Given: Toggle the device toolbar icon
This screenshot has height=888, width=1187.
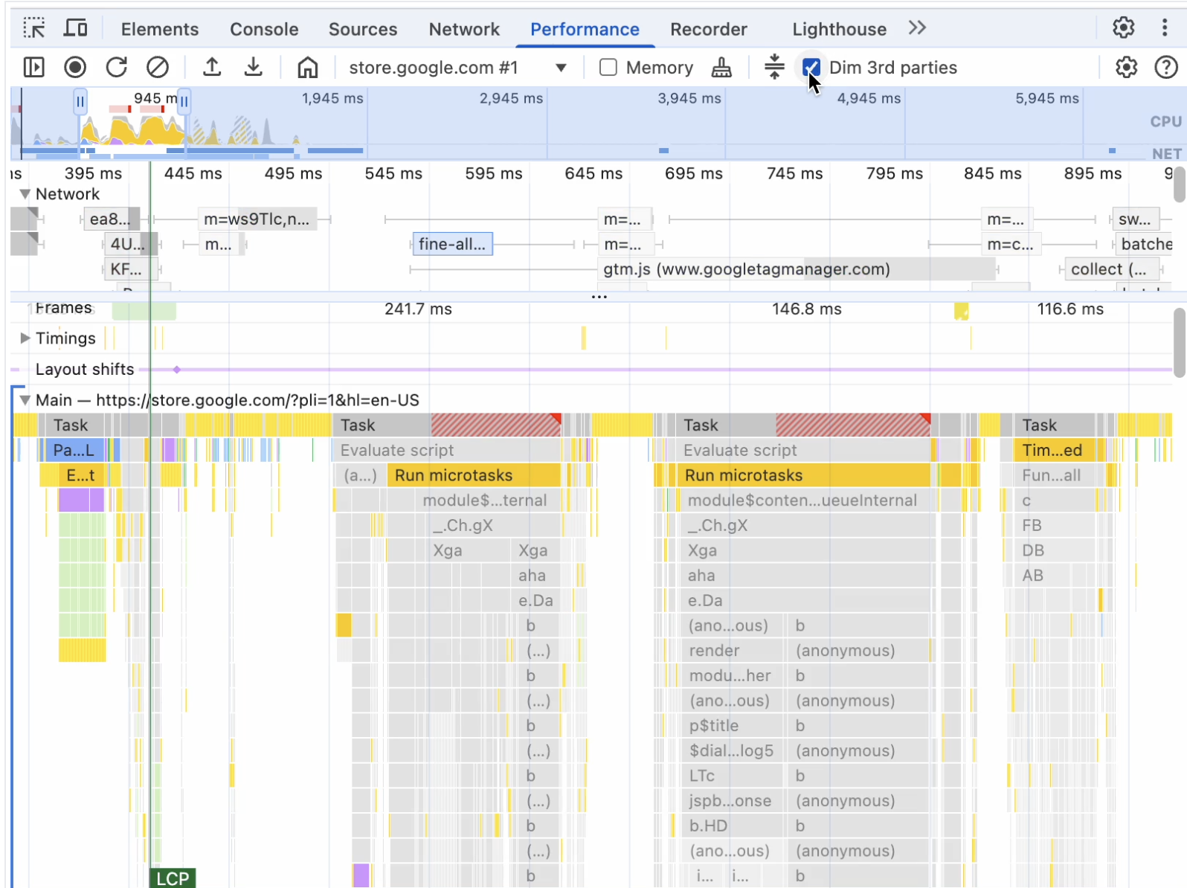Looking at the screenshot, I should tap(75, 28).
